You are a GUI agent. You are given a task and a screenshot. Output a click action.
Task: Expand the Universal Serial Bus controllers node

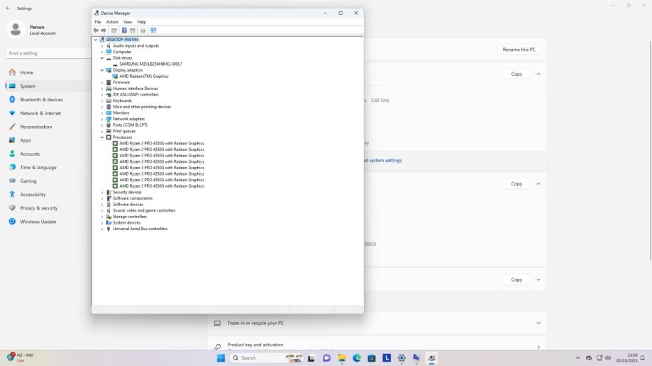click(x=101, y=229)
